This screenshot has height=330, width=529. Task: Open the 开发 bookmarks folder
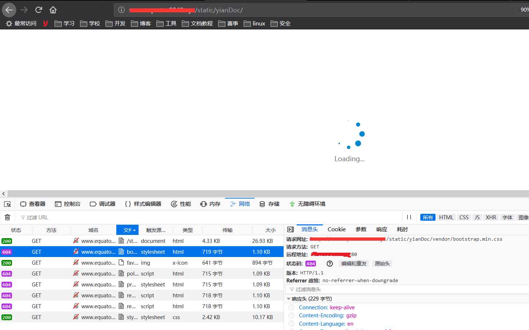pos(115,24)
